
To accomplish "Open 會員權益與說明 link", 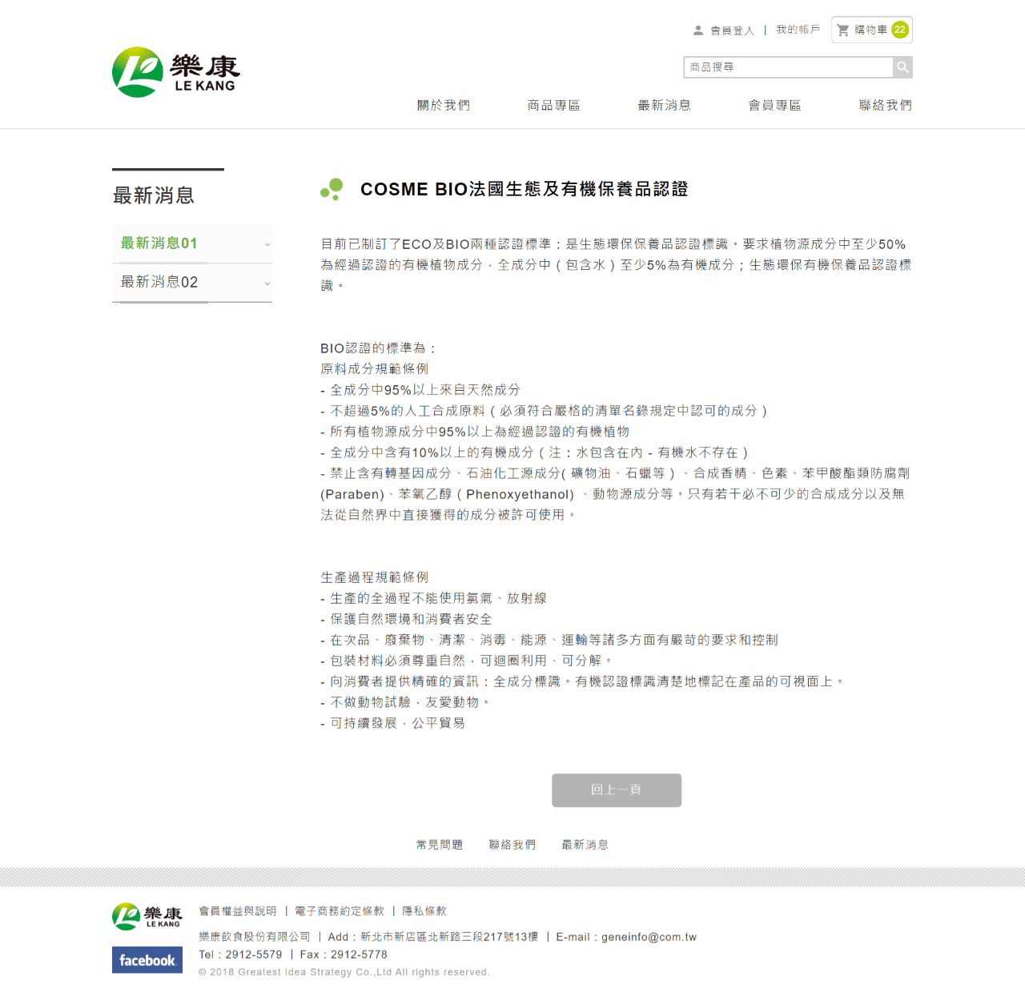I will pyautogui.click(x=238, y=911).
